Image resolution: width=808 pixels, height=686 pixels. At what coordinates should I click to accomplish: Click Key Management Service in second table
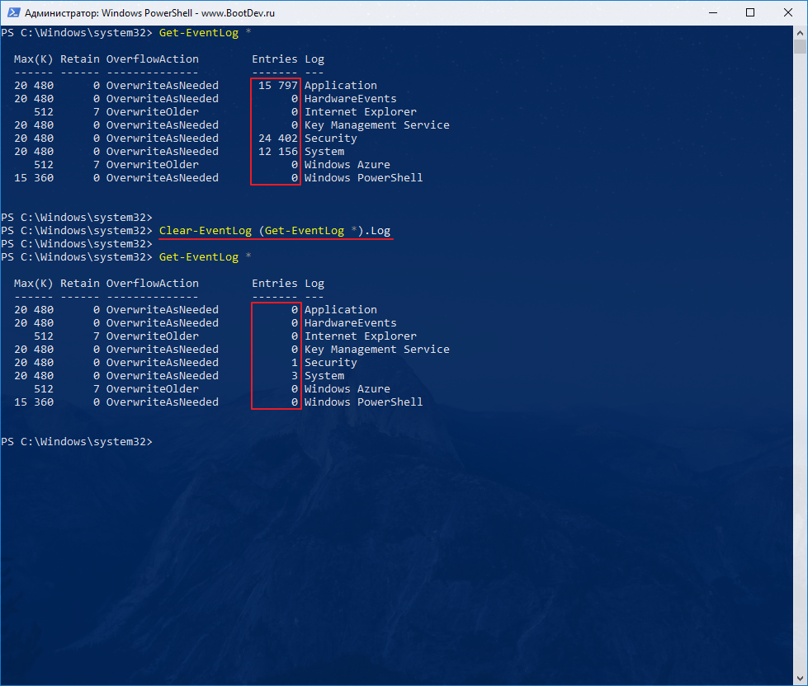click(376, 350)
